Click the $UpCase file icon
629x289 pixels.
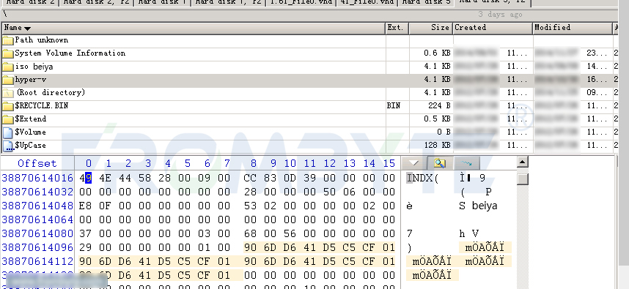(x=8, y=146)
